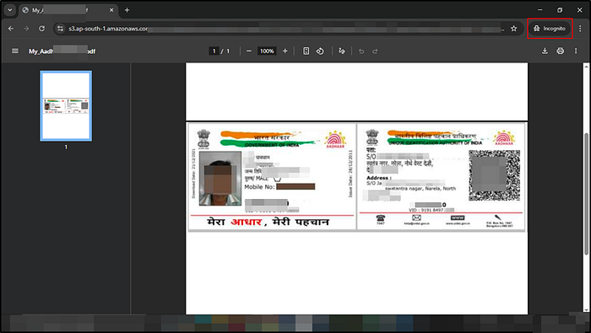Open PDF viewer more actions menu
Viewport: 591px width, 333px height.
[576, 51]
